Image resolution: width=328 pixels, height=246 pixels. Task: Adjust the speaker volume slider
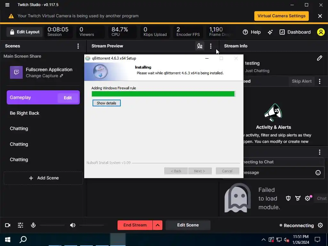pos(91,225)
